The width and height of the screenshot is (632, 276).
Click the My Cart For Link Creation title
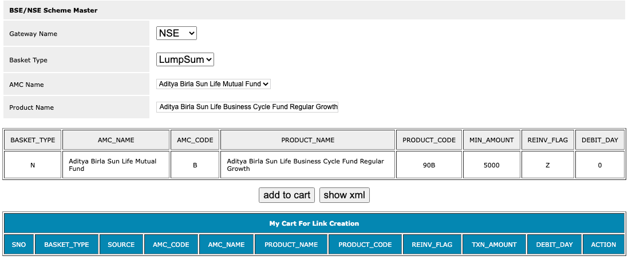pos(314,223)
